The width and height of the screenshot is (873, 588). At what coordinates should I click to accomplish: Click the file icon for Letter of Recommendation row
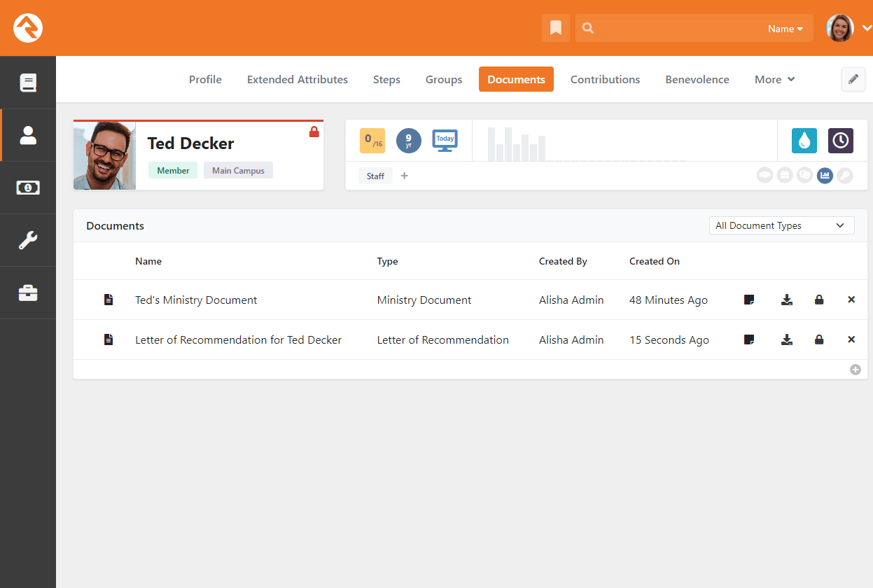pos(109,339)
